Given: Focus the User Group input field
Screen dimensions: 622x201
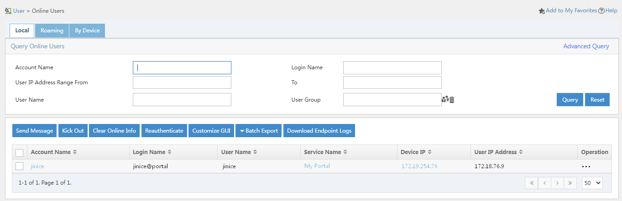Looking at the screenshot, I should pos(392,99).
